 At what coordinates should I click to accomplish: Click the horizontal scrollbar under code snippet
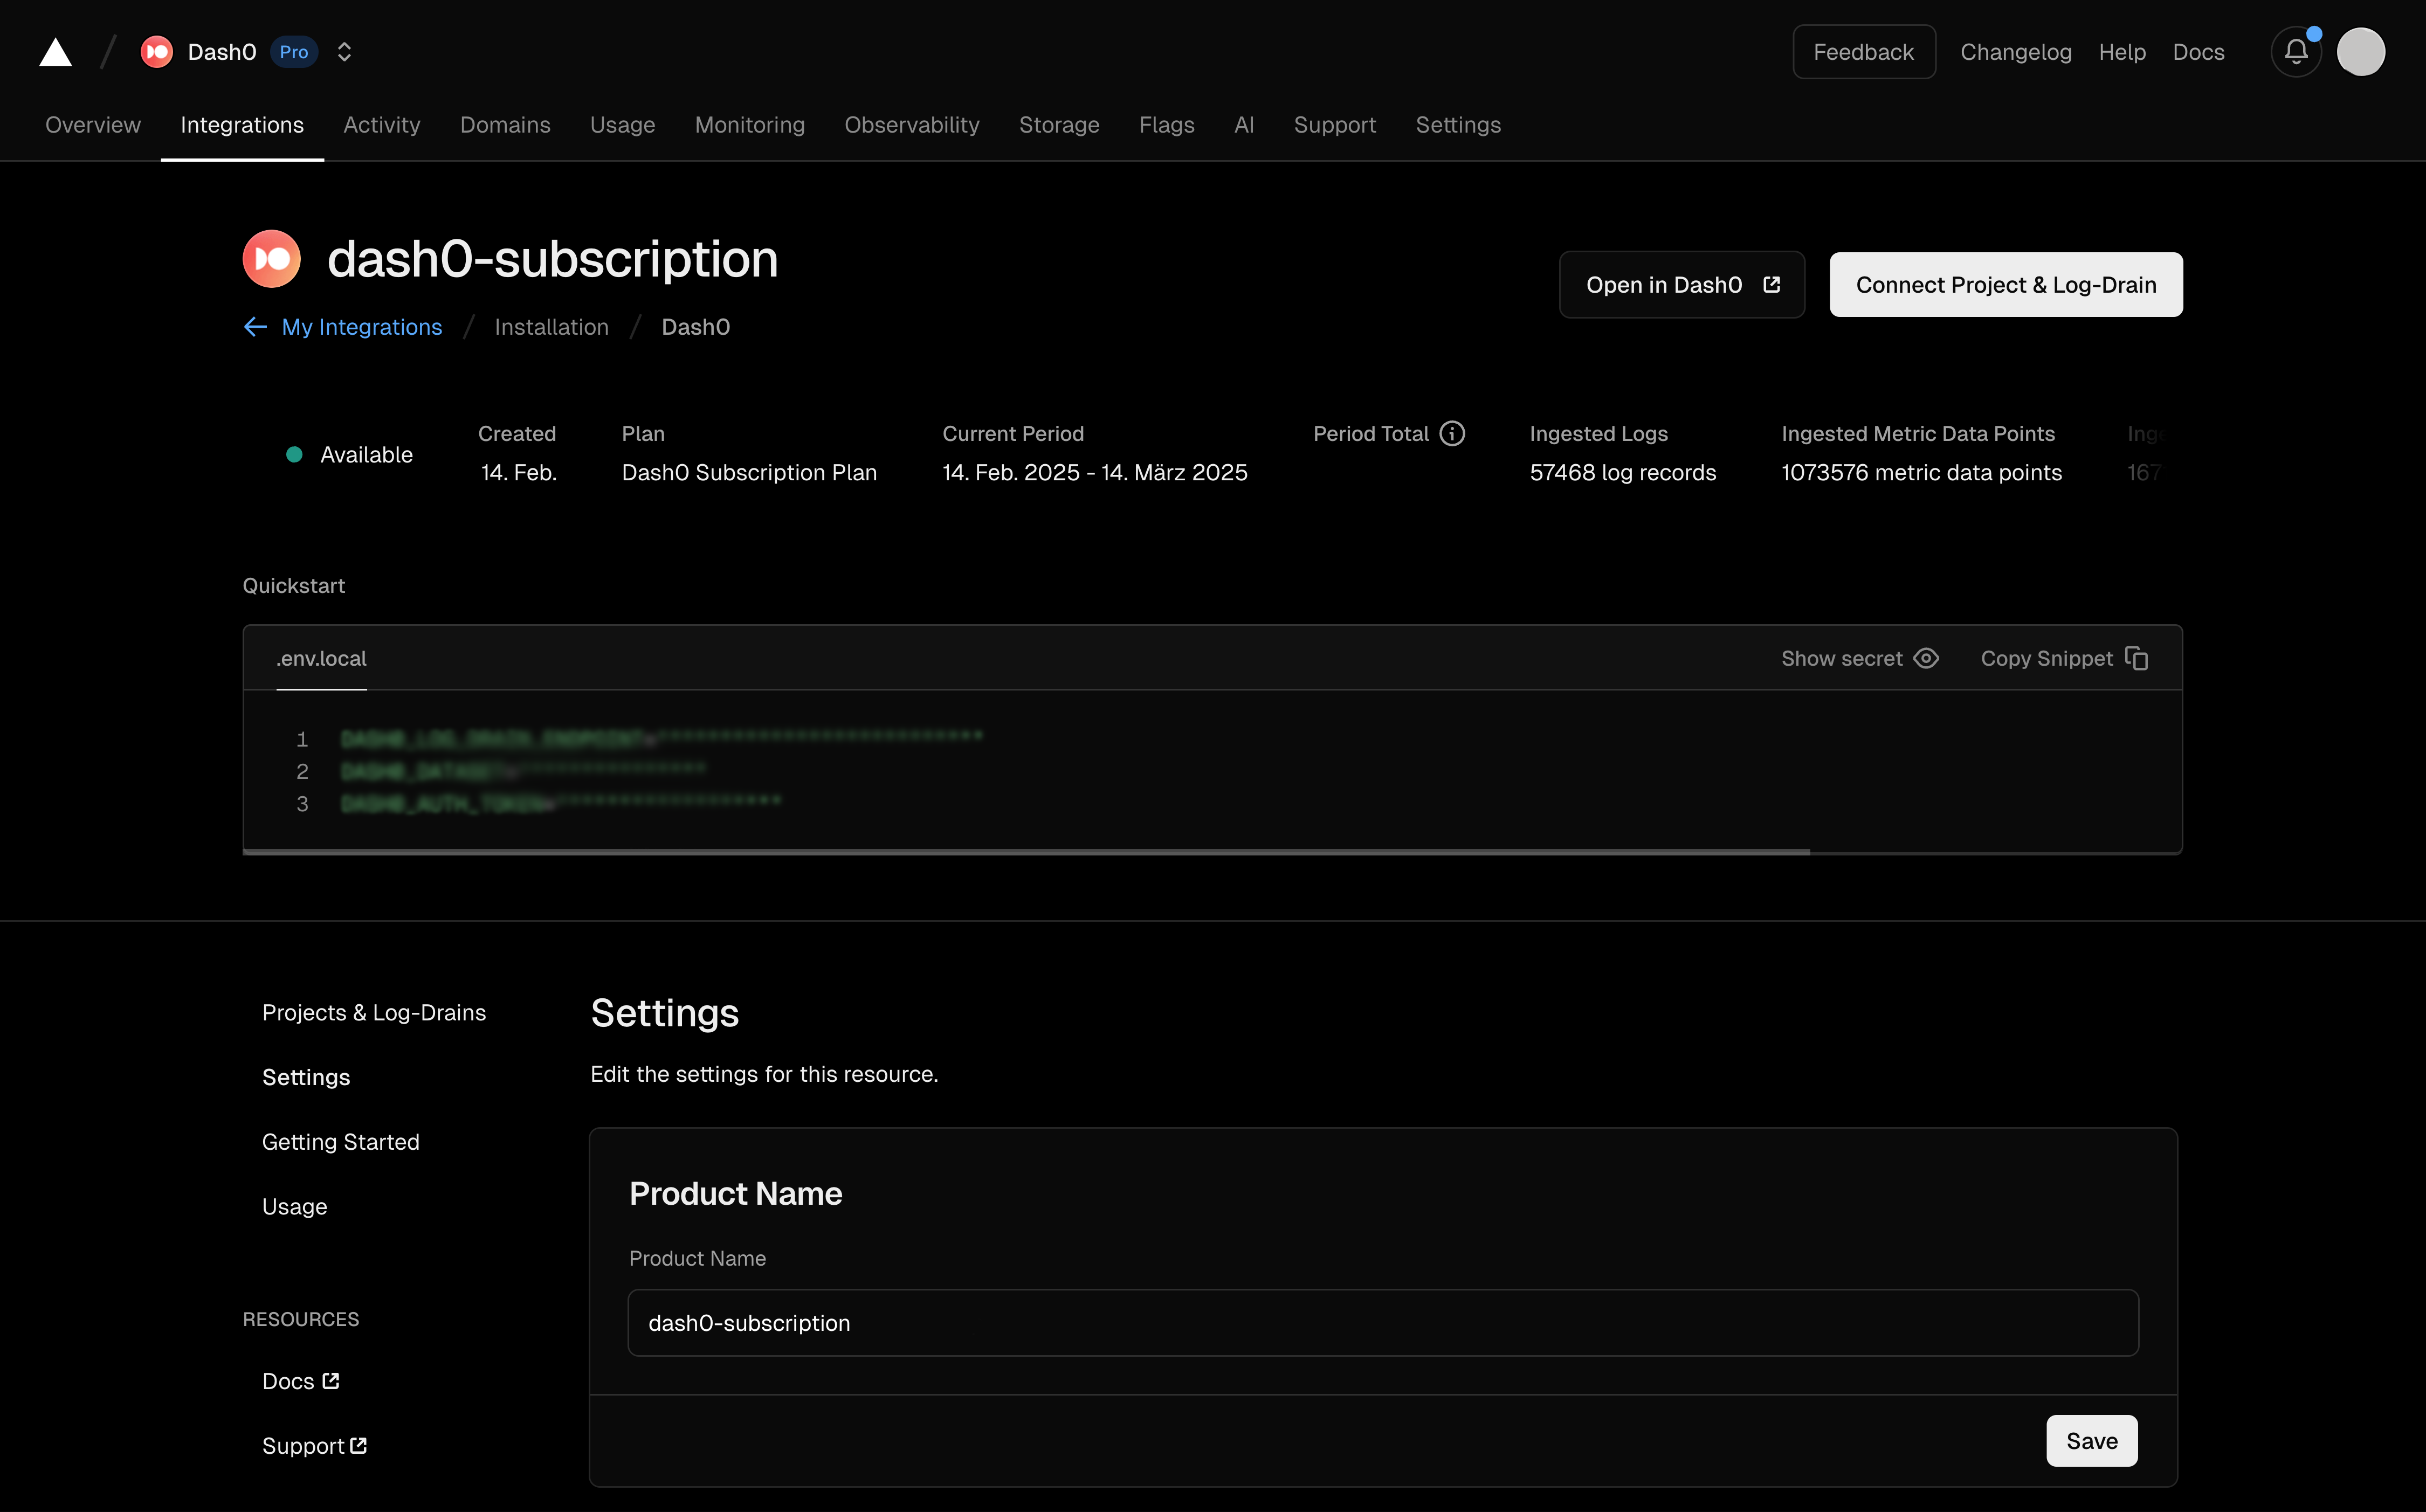coord(1025,851)
